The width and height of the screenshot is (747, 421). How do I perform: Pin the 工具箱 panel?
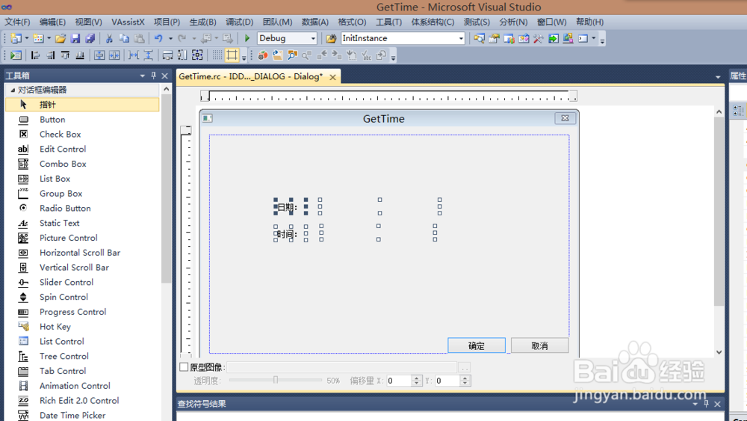pyautogui.click(x=153, y=76)
